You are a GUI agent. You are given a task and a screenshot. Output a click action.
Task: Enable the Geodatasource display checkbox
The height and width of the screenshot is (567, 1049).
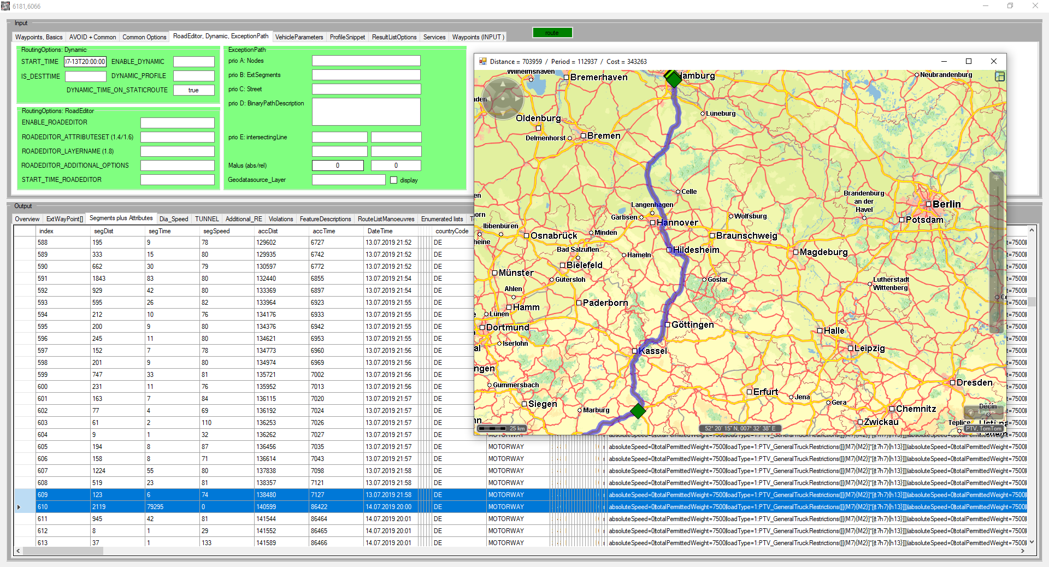click(393, 180)
